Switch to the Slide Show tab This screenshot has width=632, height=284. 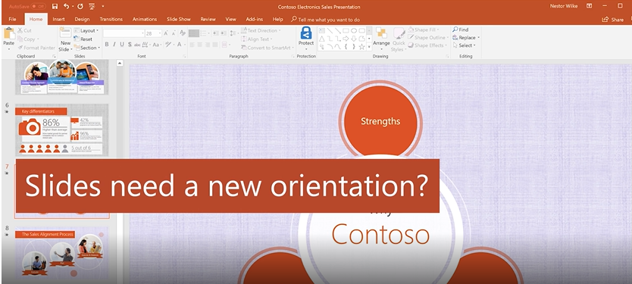click(179, 20)
